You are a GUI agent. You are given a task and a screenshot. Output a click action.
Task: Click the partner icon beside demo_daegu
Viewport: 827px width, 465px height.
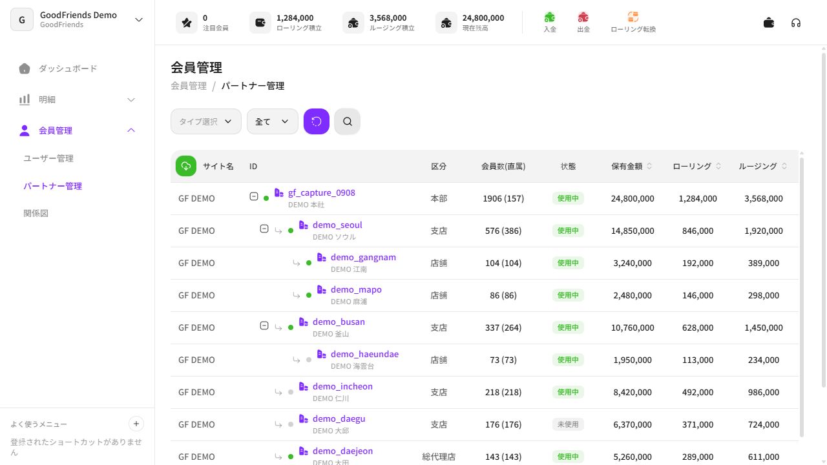tap(304, 418)
